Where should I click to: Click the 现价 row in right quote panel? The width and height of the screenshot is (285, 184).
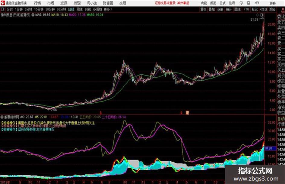point(281,76)
